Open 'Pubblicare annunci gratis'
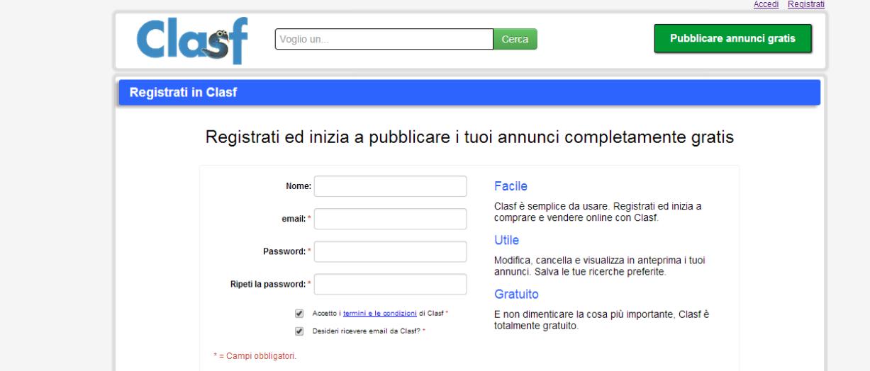Image resolution: width=870 pixels, height=371 pixels. pyautogui.click(x=732, y=38)
